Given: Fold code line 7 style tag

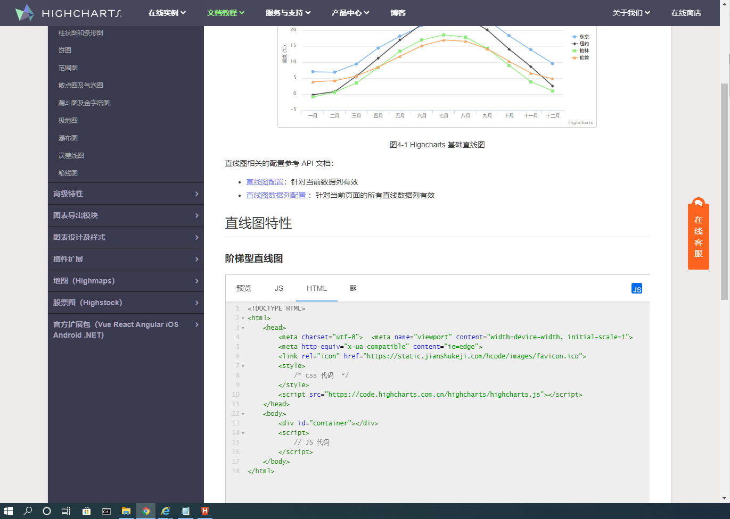Looking at the screenshot, I should click(243, 366).
